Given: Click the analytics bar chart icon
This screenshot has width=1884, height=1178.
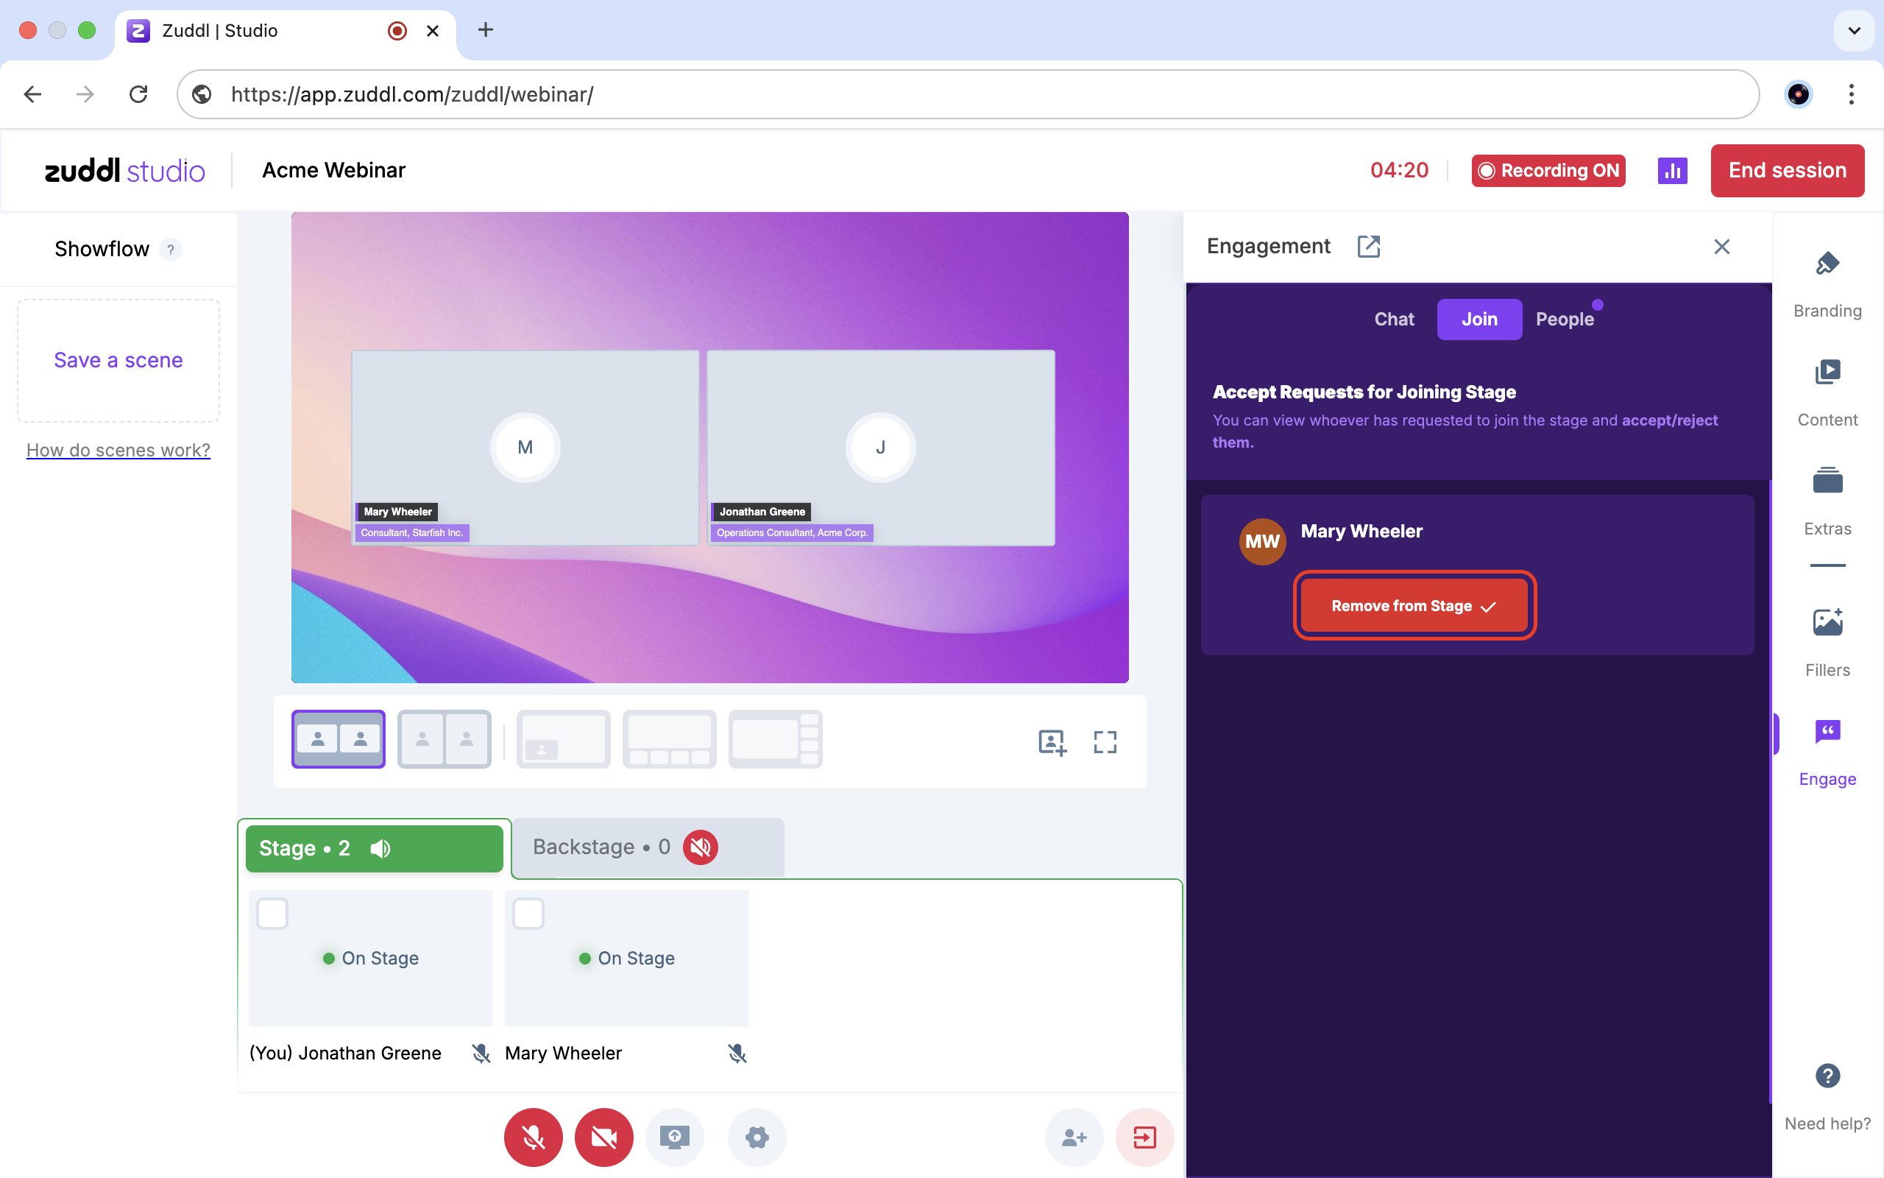Looking at the screenshot, I should [x=1671, y=171].
